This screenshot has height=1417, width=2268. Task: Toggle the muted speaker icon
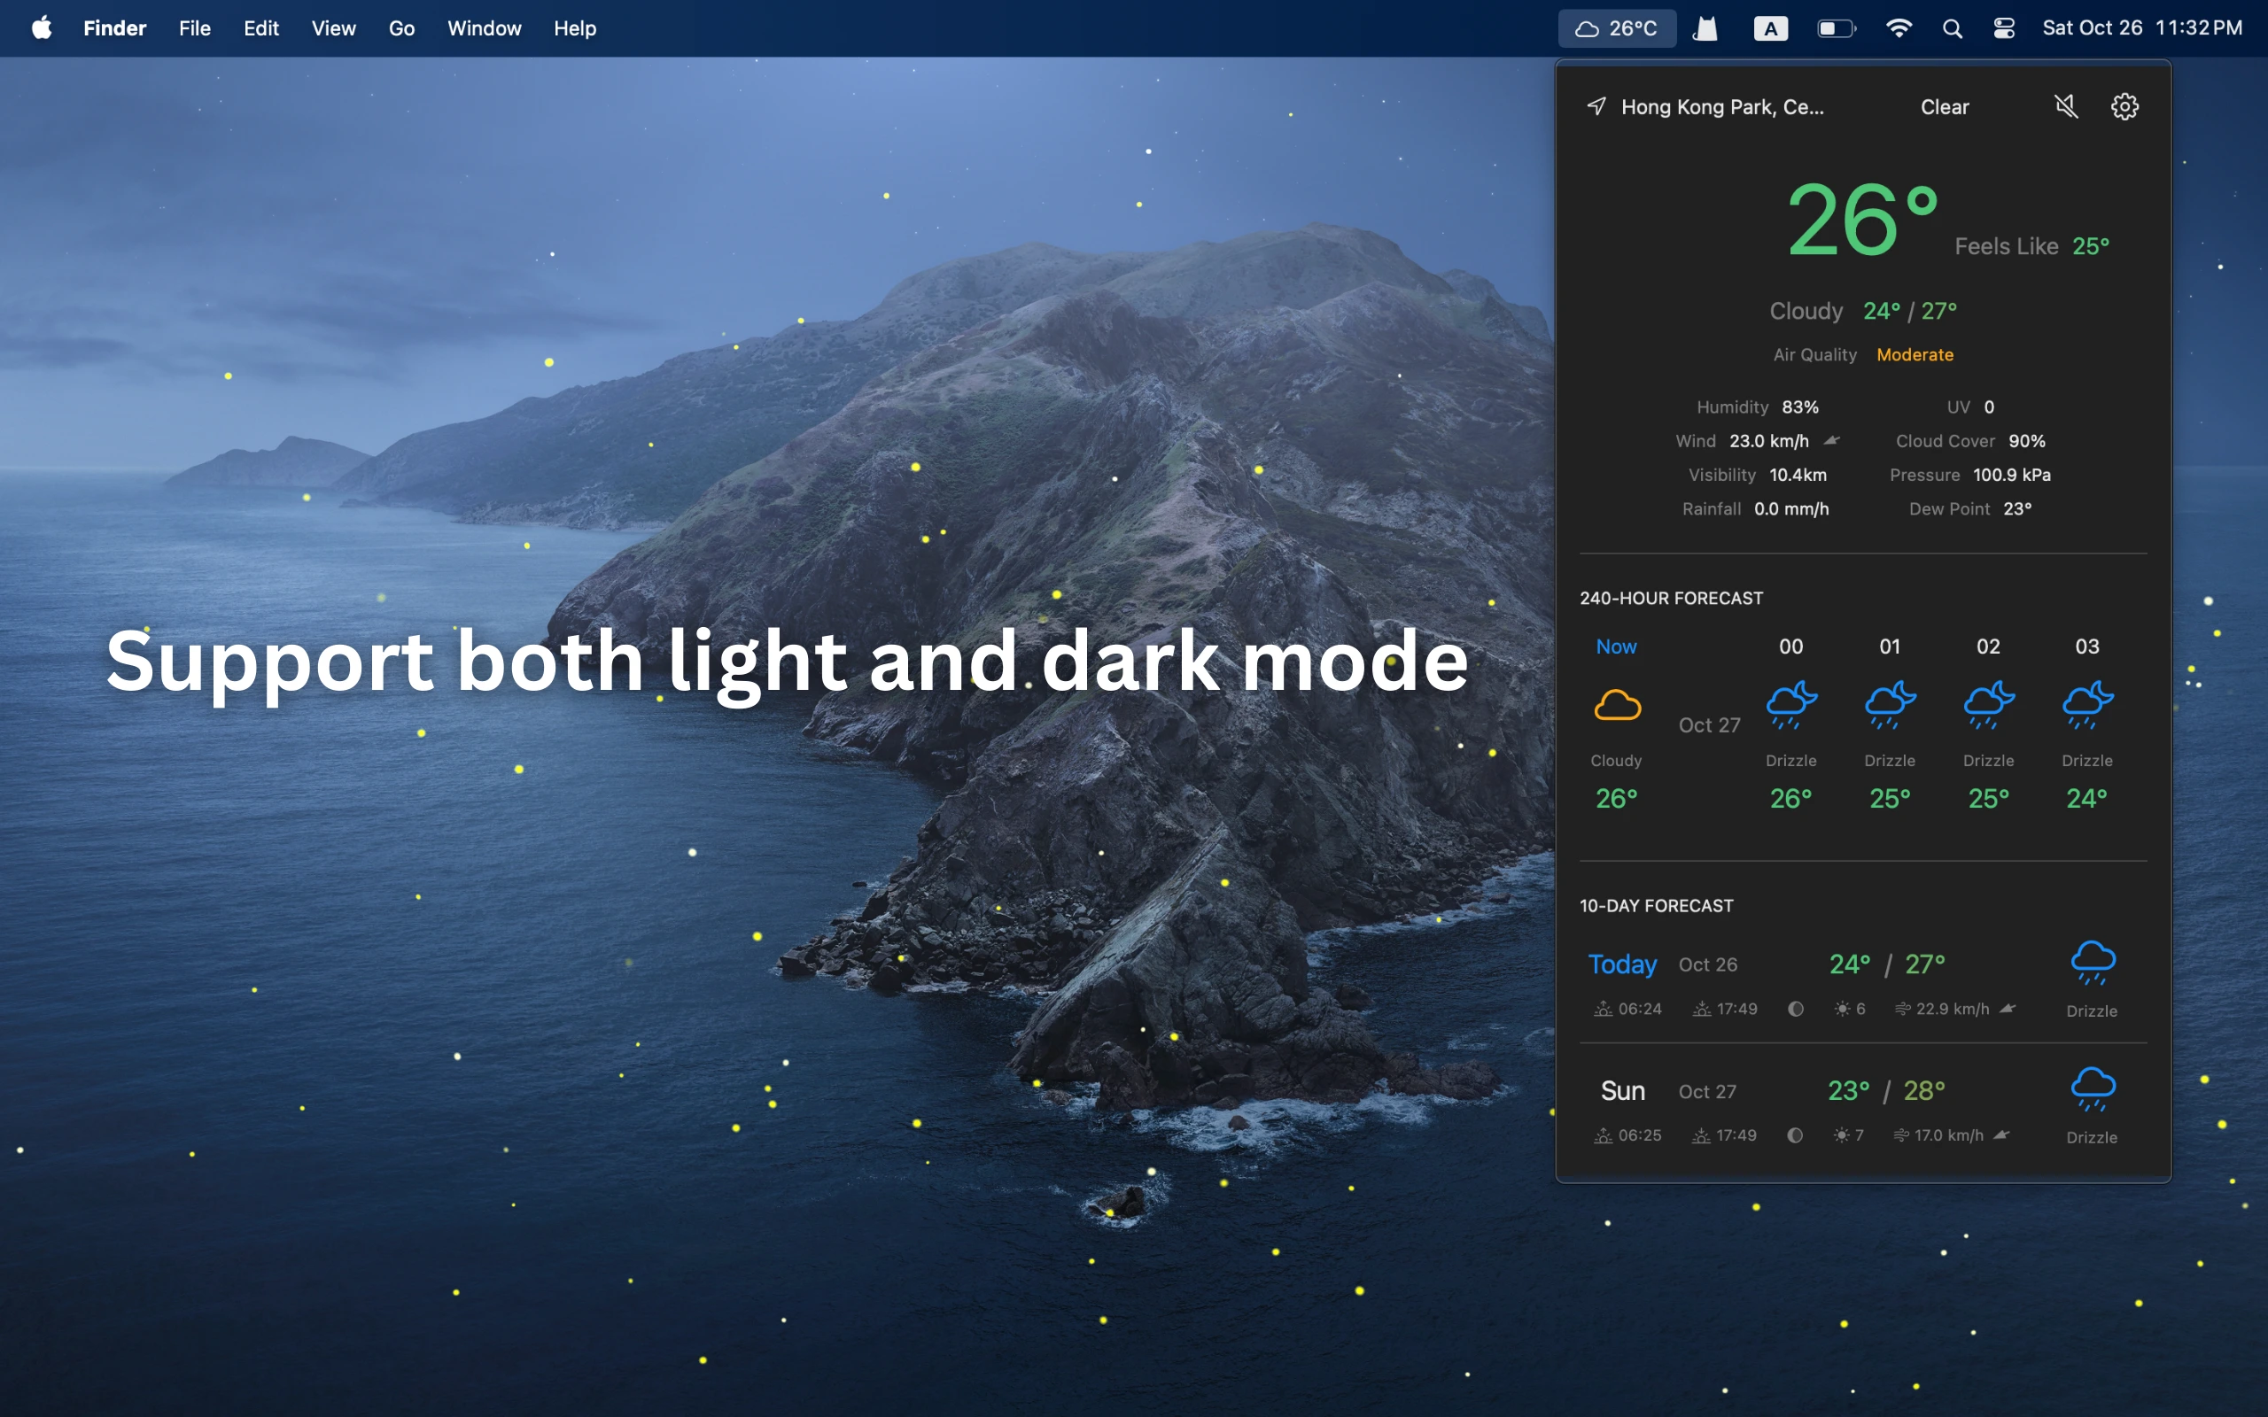point(2066,107)
